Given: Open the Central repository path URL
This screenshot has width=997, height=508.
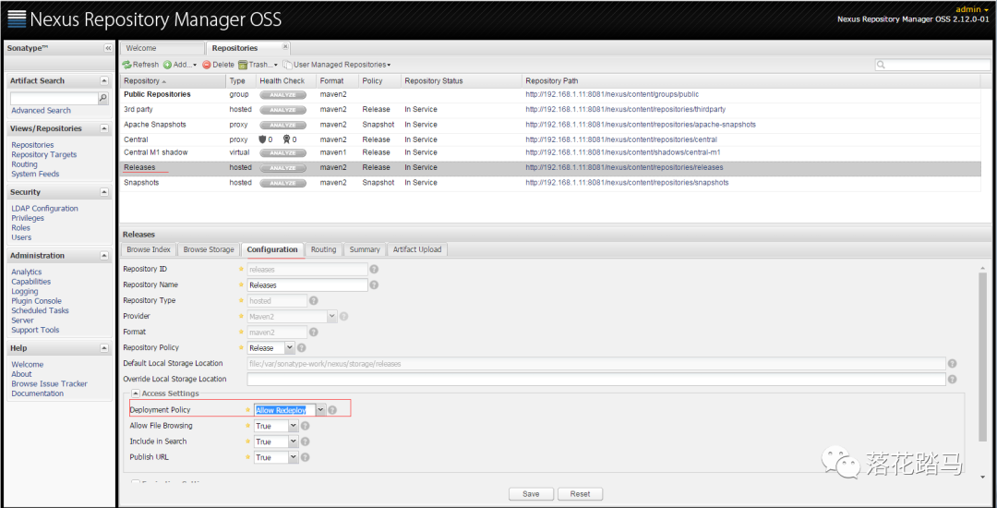Looking at the screenshot, I should click(621, 139).
